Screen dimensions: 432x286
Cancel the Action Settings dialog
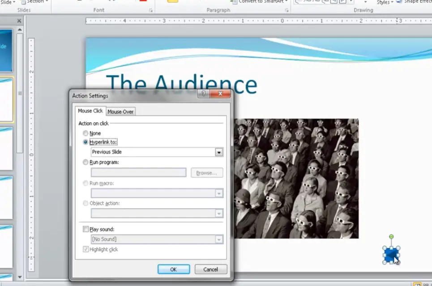coord(210,269)
